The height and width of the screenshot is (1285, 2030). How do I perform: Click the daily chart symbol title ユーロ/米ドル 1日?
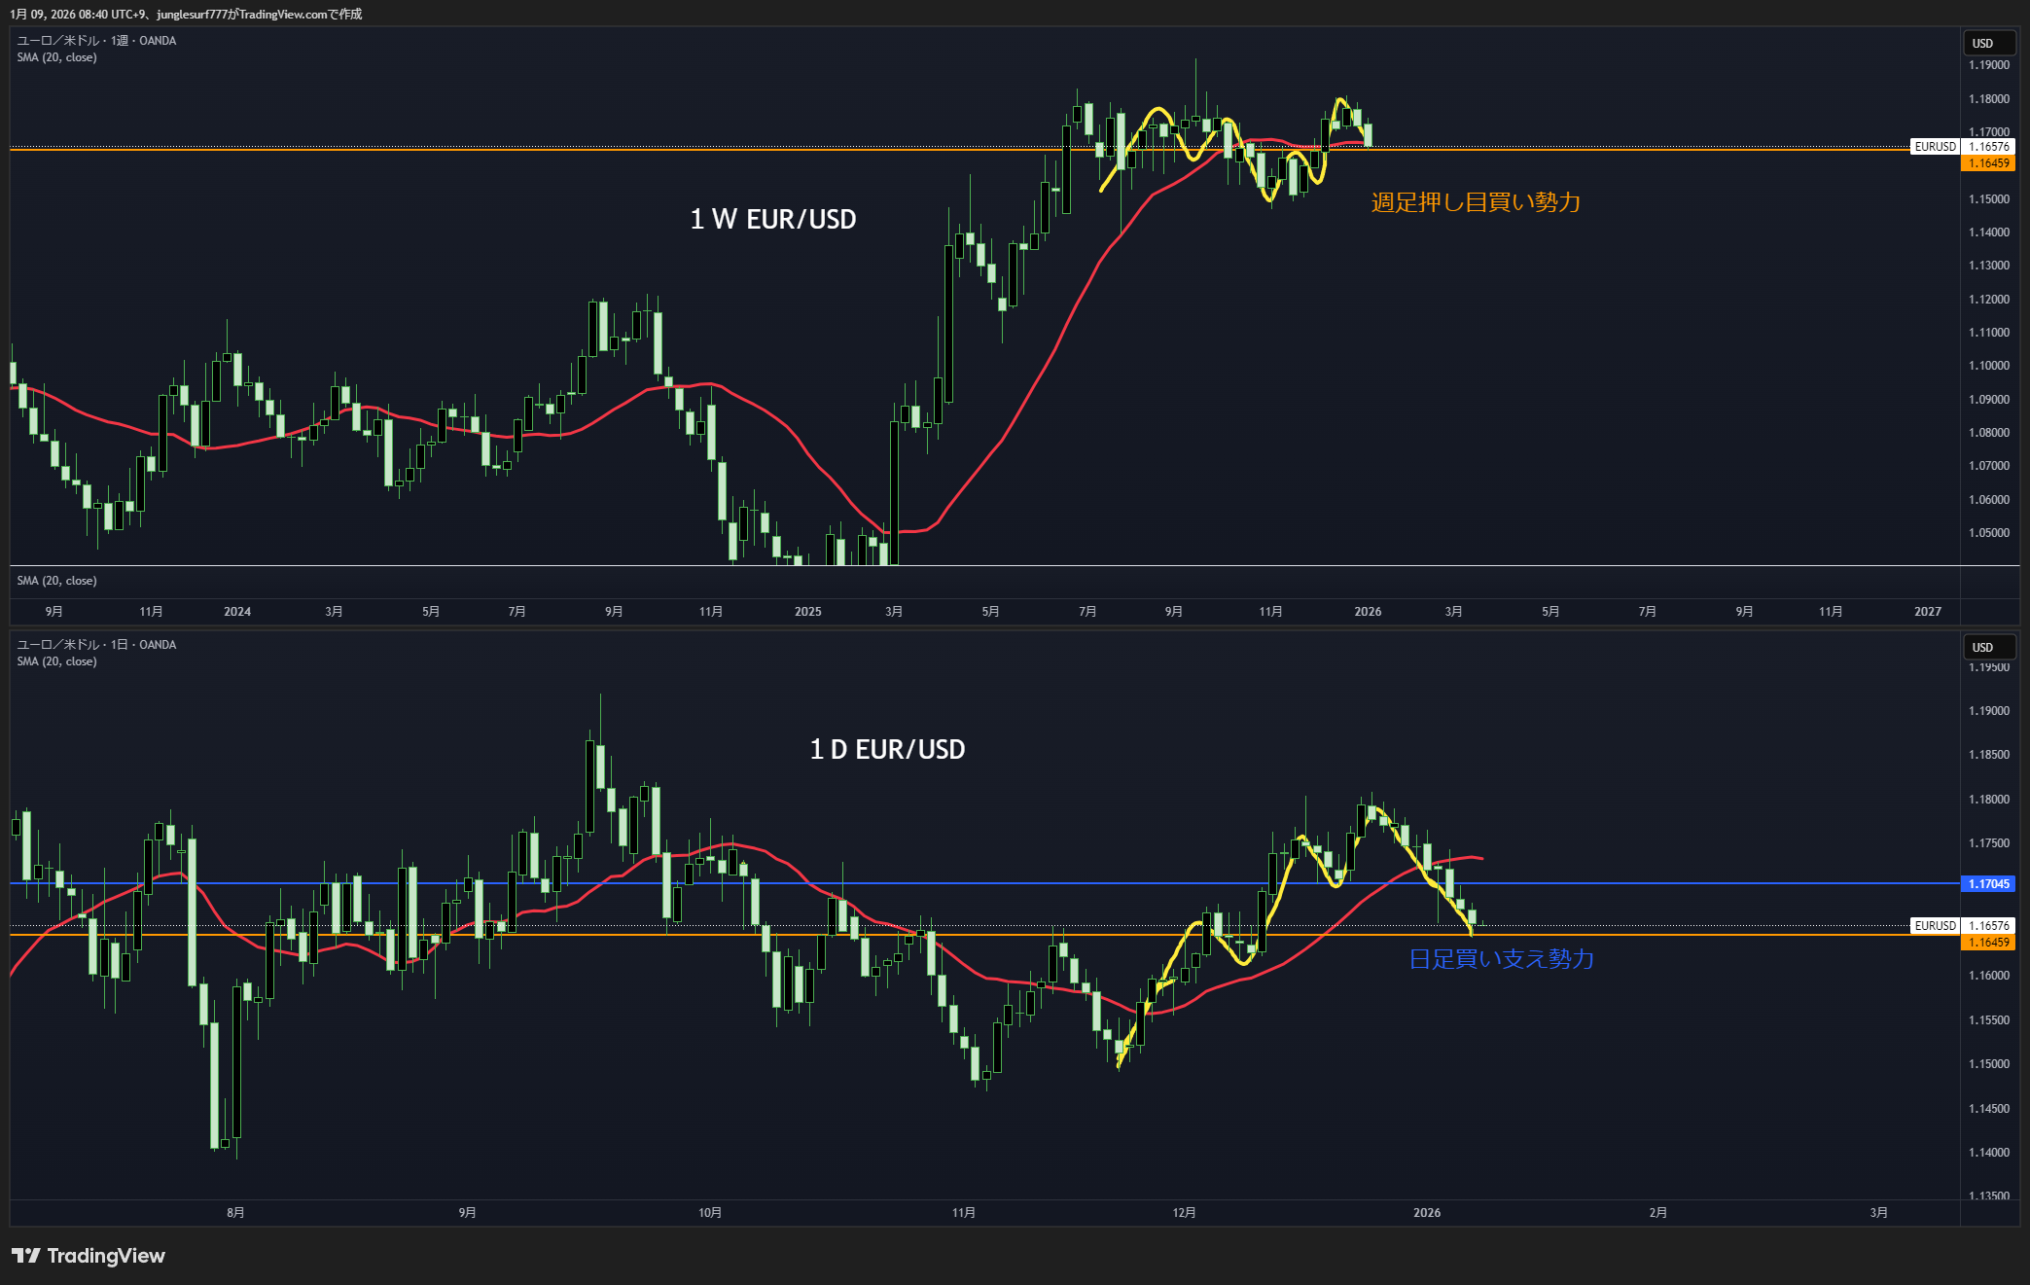pos(96,645)
